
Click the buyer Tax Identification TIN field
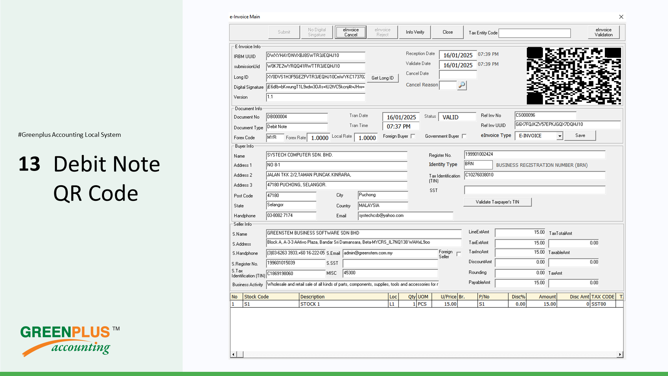(x=534, y=175)
